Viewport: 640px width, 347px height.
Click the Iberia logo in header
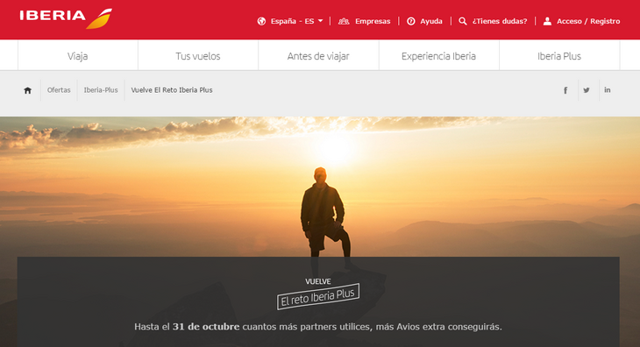point(66,18)
